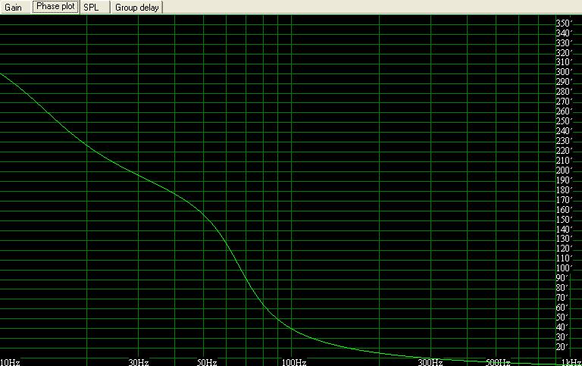
Task: Click the 240° phase axis label
Action: [563, 131]
